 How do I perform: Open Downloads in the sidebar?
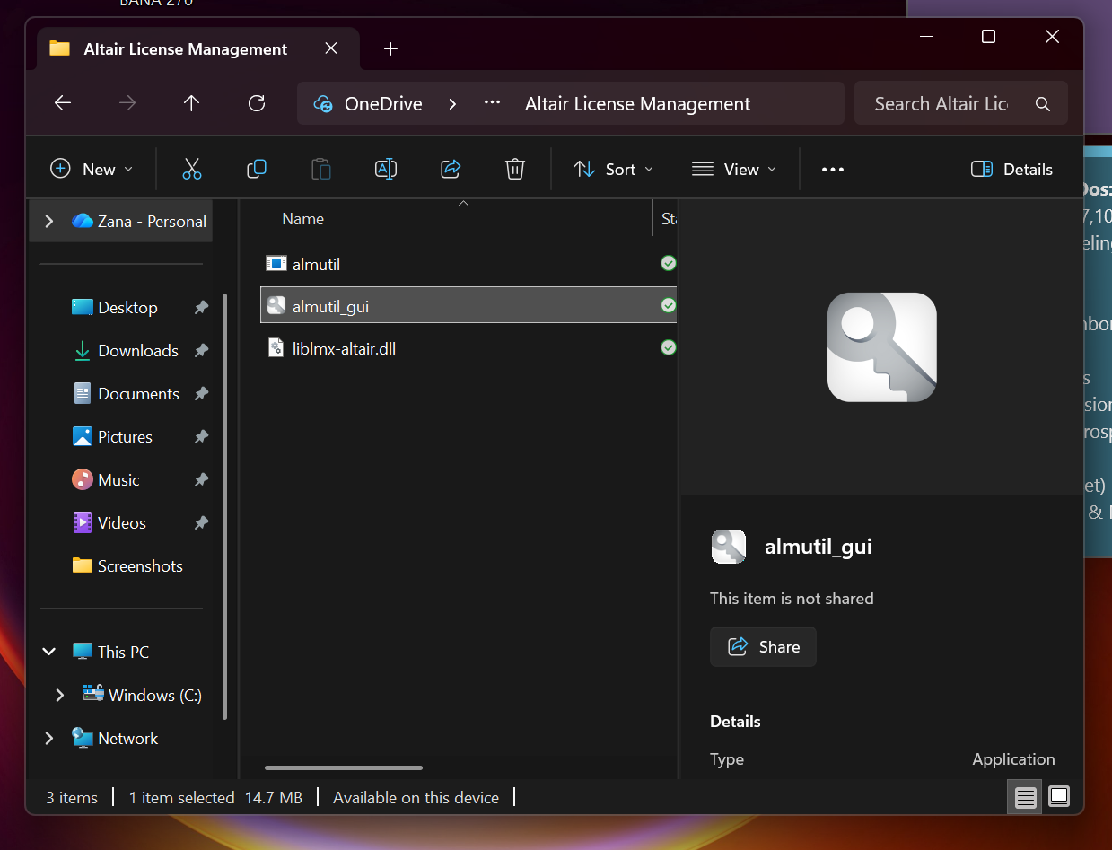tap(127, 350)
